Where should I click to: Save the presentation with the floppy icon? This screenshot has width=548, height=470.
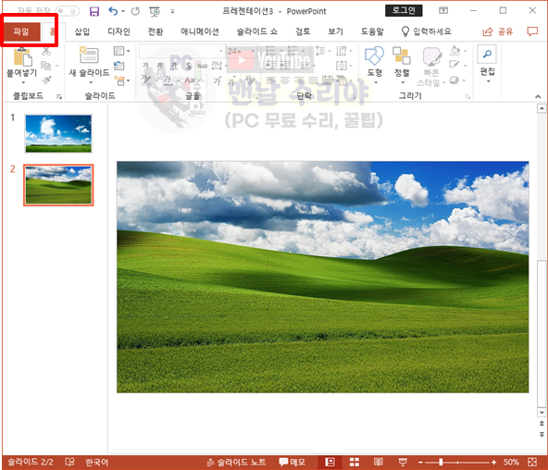[94, 11]
